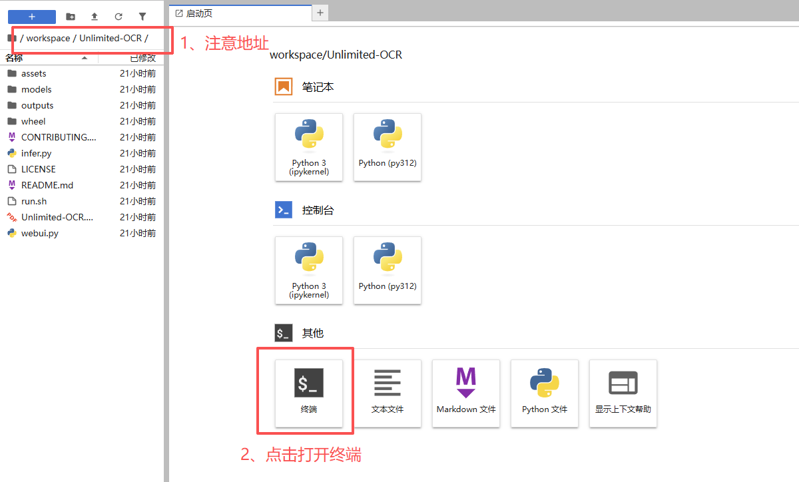
Task: Click the models folder icon
Action: 12,89
